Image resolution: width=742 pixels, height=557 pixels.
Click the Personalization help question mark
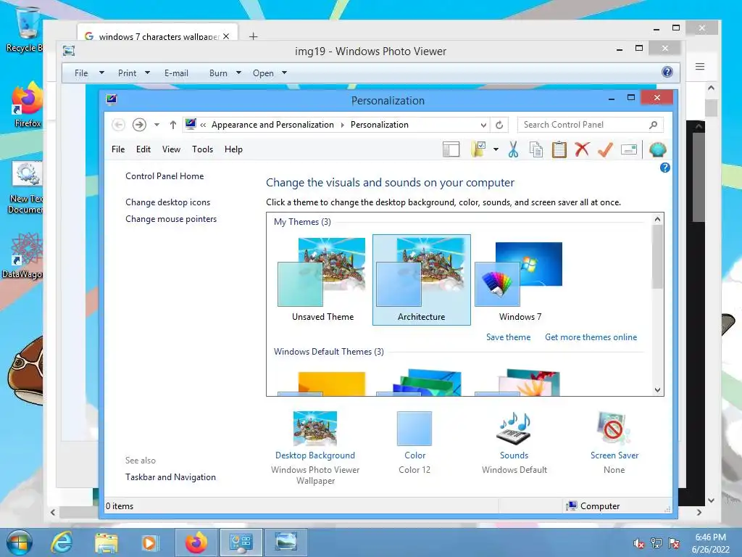click(x=665, y=168)
